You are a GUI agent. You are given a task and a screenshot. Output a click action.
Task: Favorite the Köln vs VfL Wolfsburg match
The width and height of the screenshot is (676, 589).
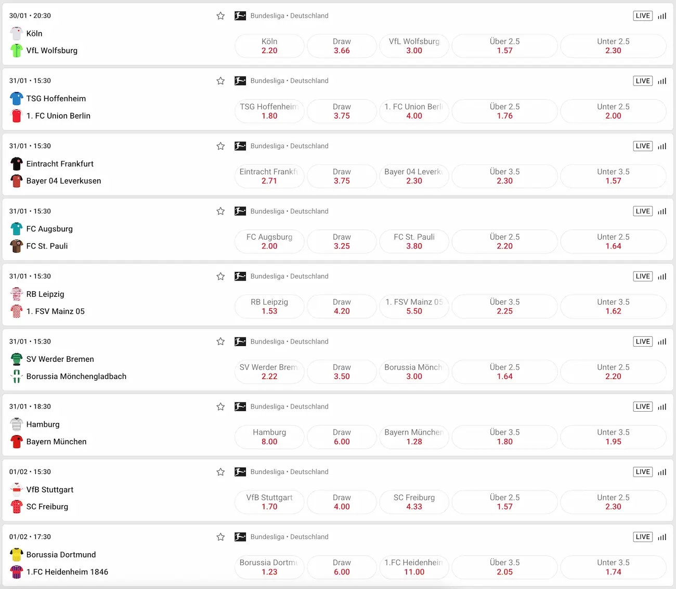220,16
